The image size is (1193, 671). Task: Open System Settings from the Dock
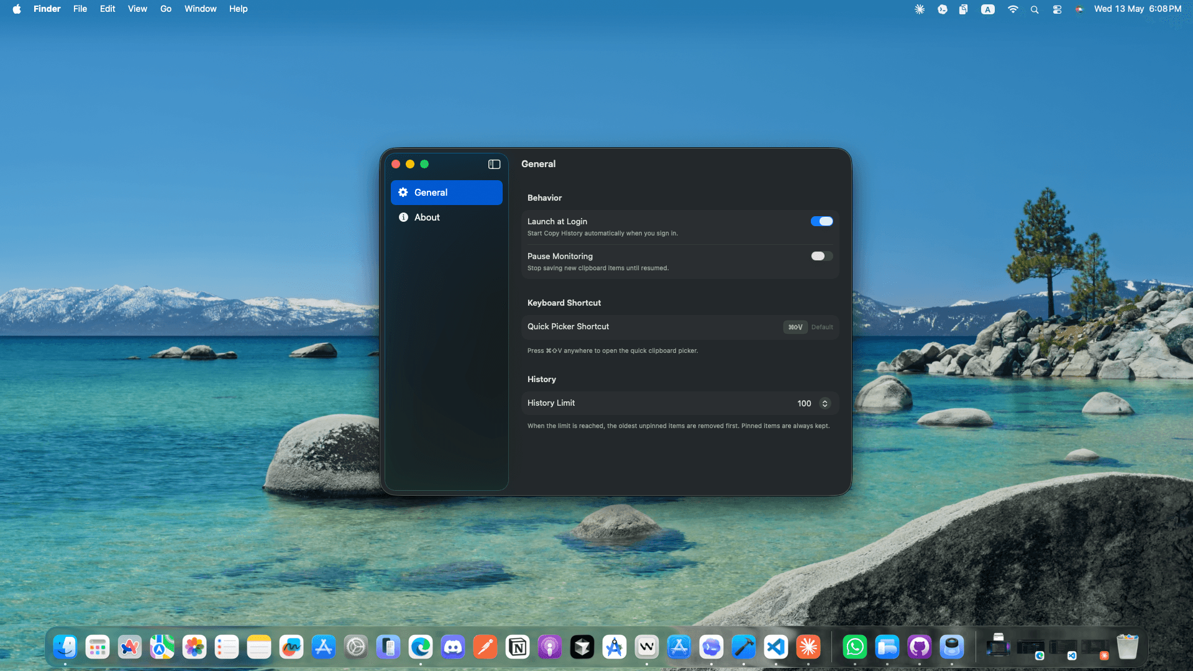click(356, 647)
